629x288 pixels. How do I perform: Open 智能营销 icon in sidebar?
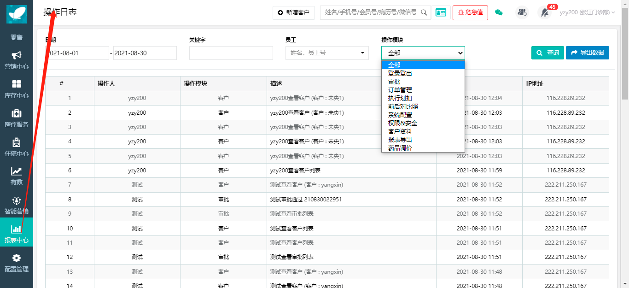click(17, 200)
